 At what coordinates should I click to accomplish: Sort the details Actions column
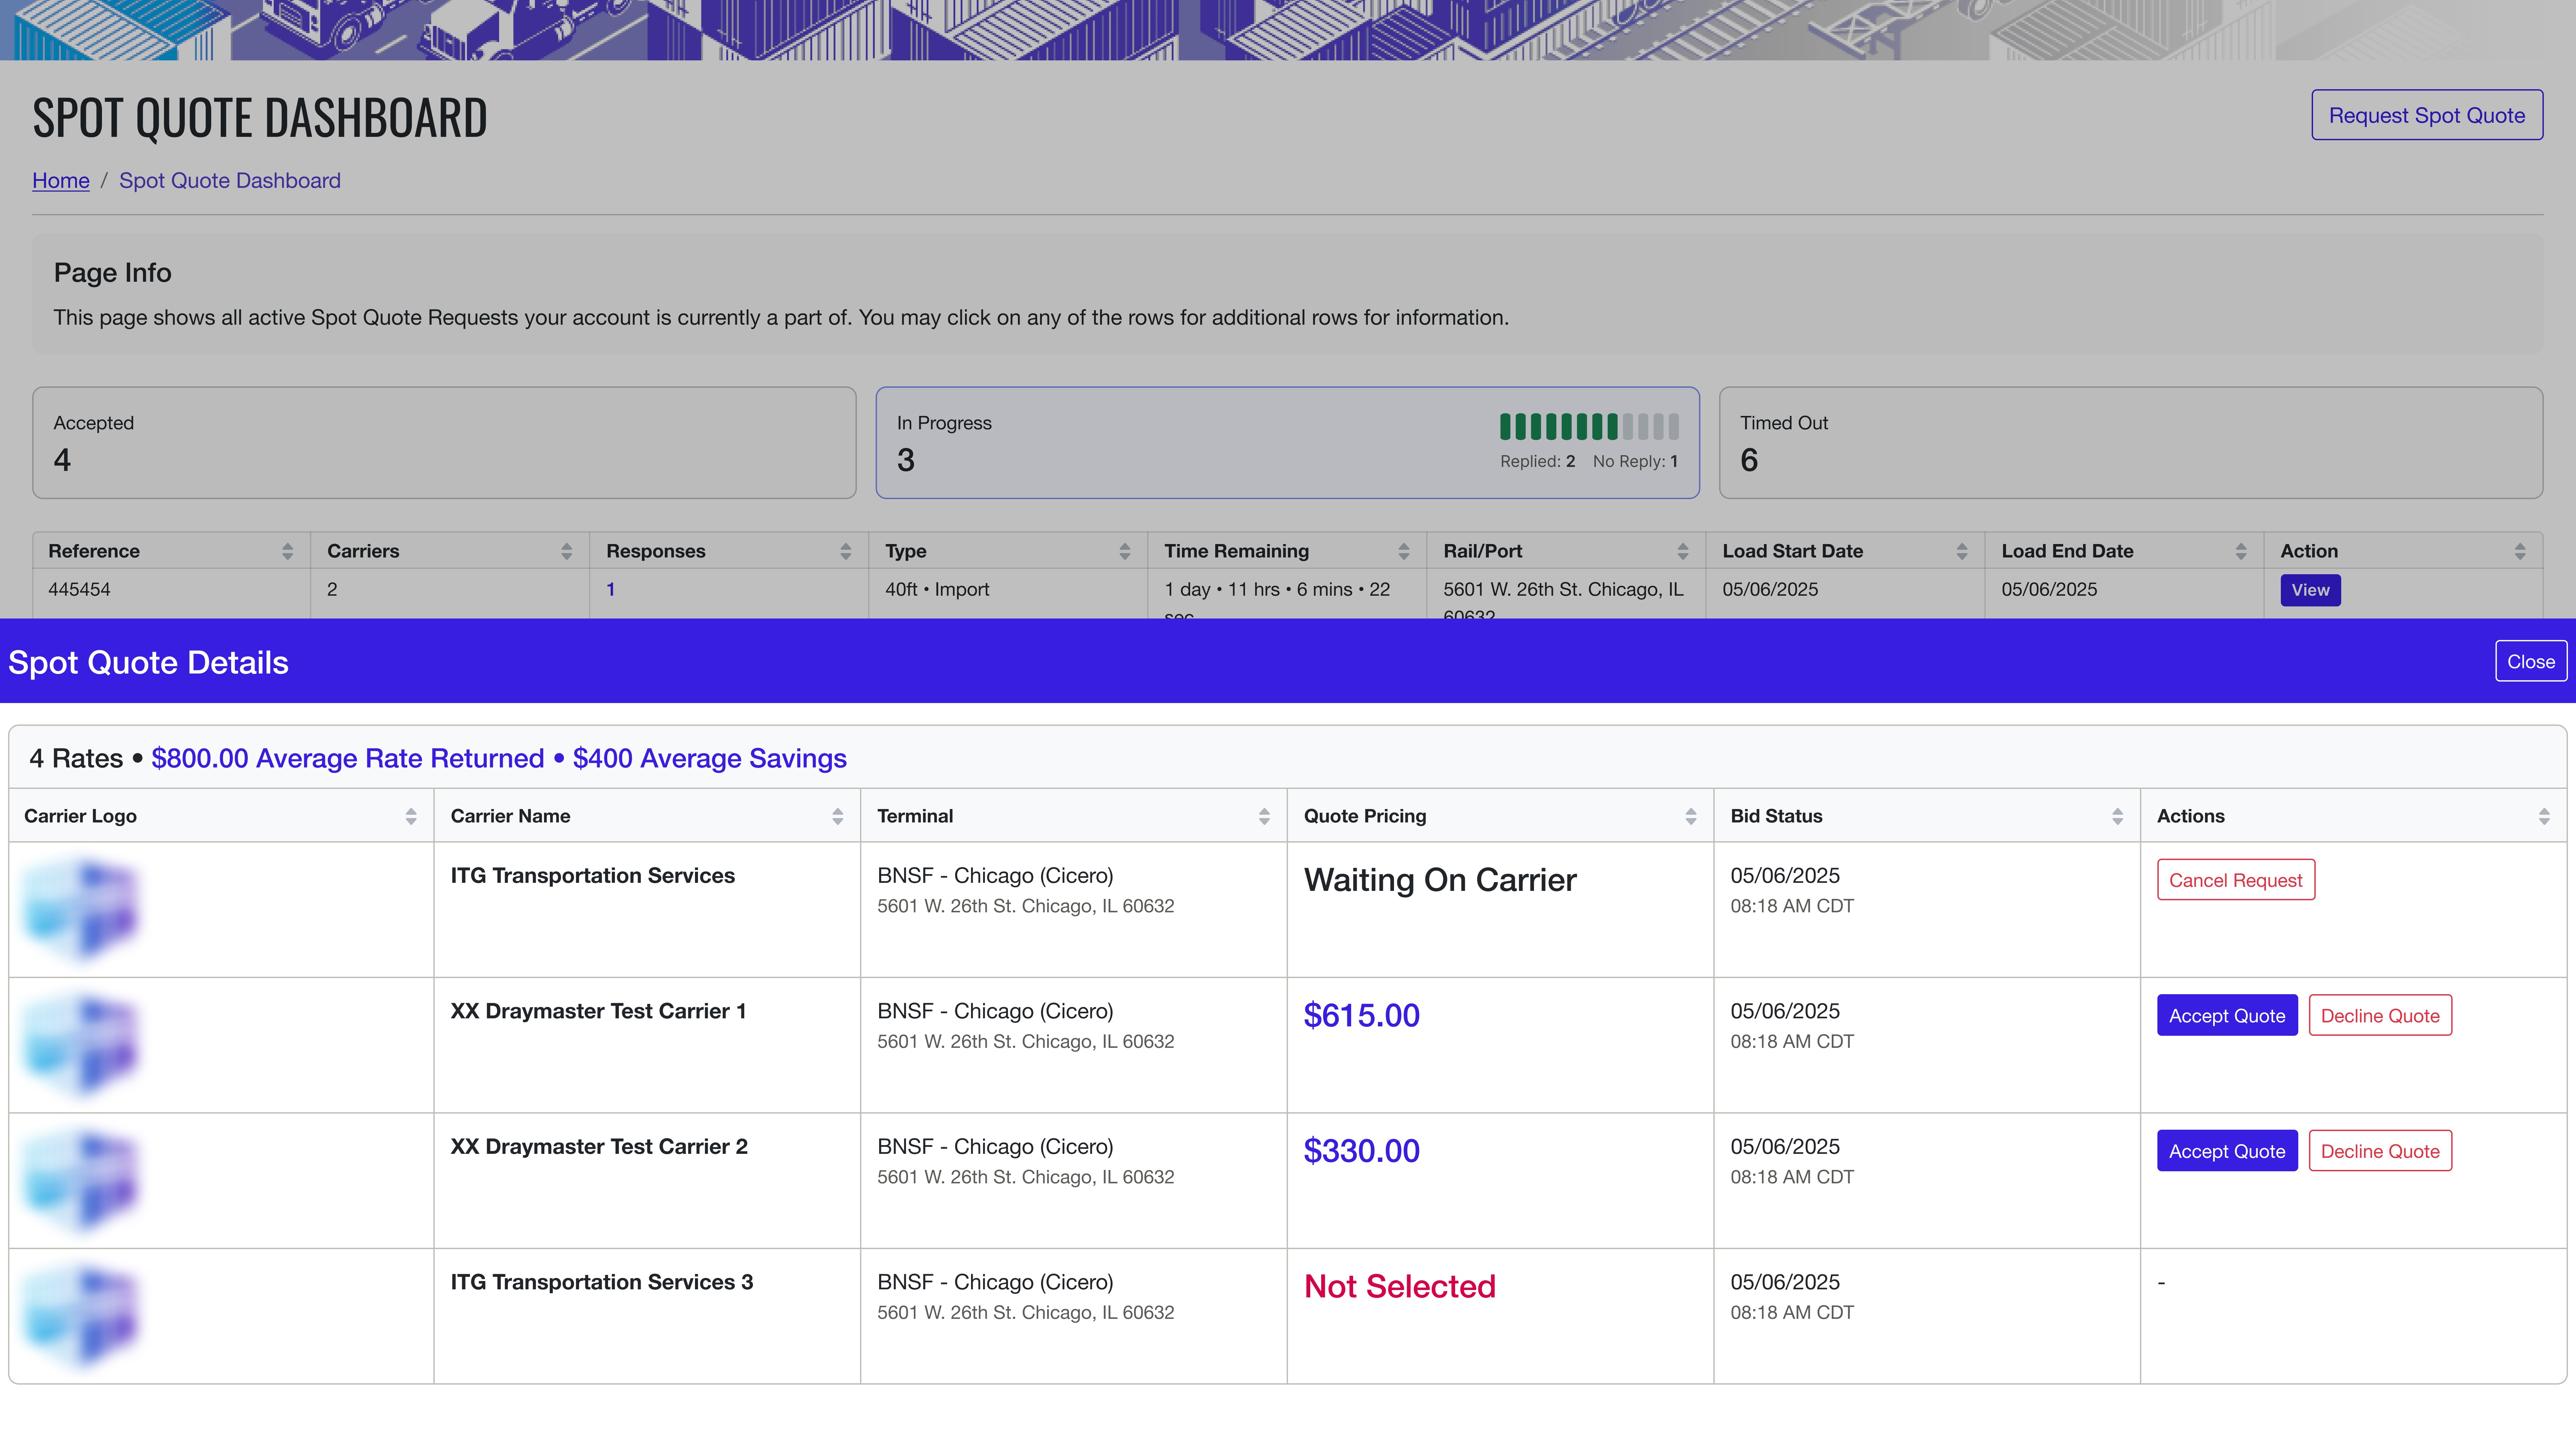tap(2543, 816)
